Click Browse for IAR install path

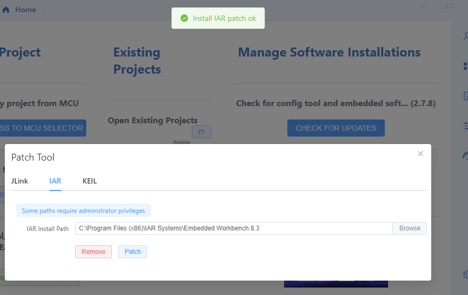pyautogui.click(x=409, y=228)
